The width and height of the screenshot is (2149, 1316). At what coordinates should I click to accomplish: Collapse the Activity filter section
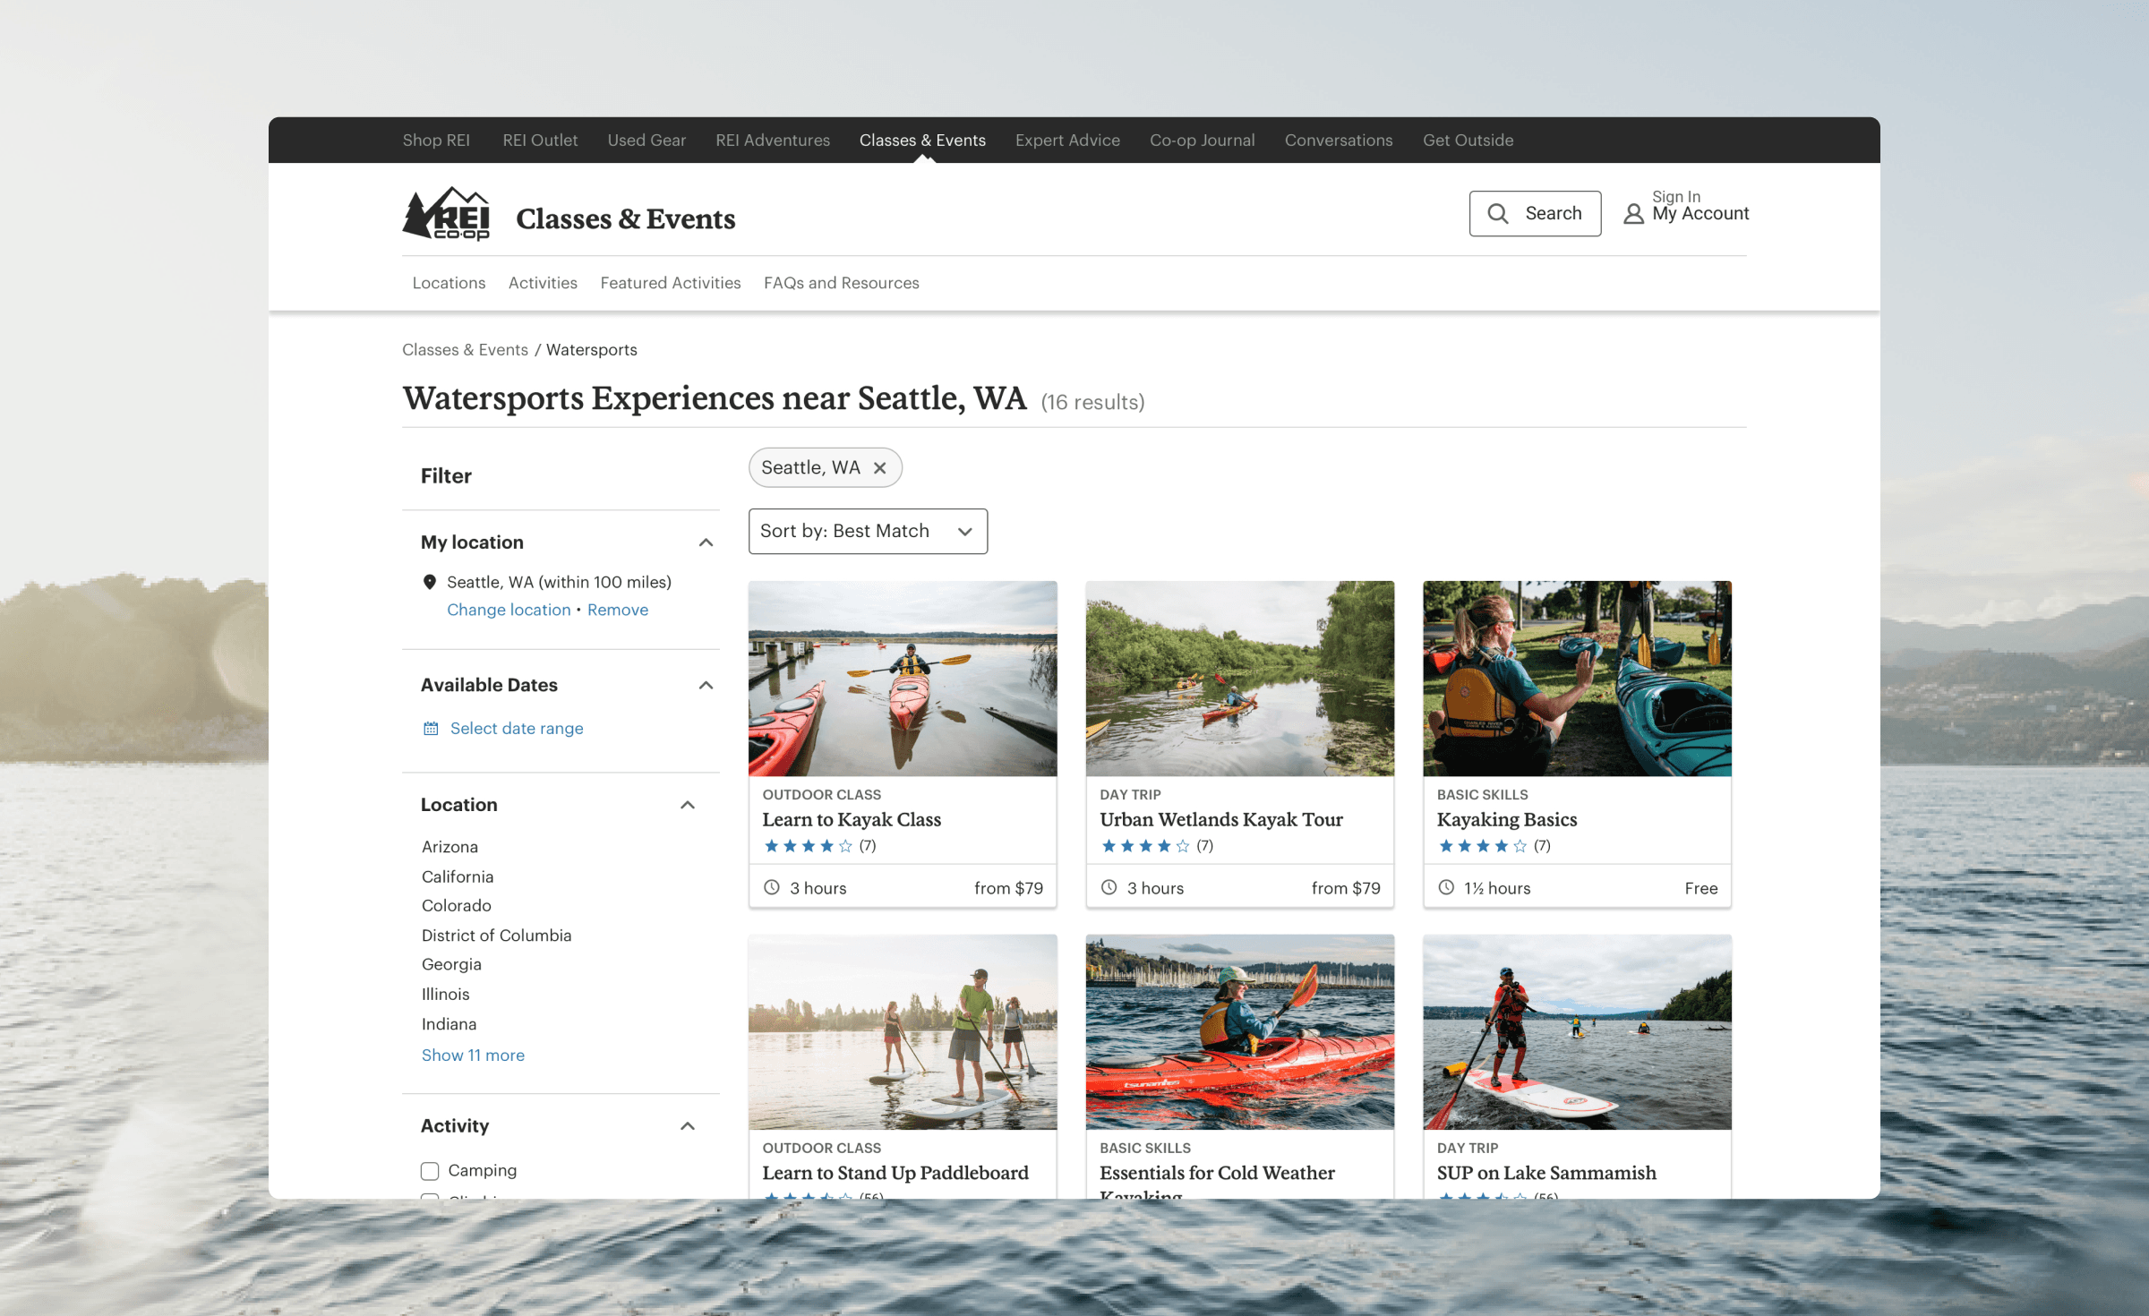click(x=688, y=1126)
